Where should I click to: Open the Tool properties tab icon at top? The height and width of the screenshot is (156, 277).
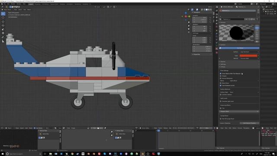tap(216, 11)
